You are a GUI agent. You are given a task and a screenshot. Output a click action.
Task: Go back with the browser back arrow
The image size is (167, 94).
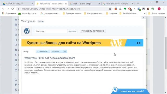click(x=3, y=9)
